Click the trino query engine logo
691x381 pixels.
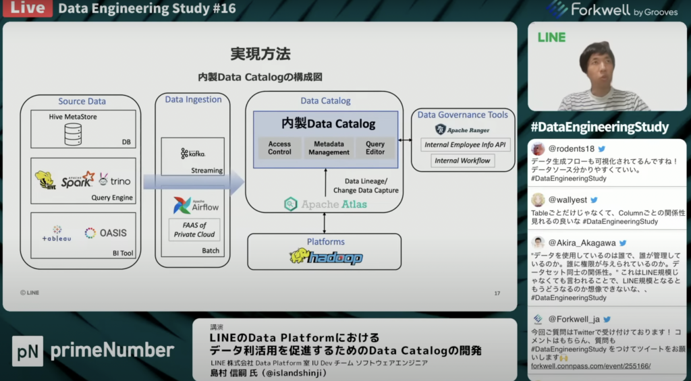coord(115,181)
